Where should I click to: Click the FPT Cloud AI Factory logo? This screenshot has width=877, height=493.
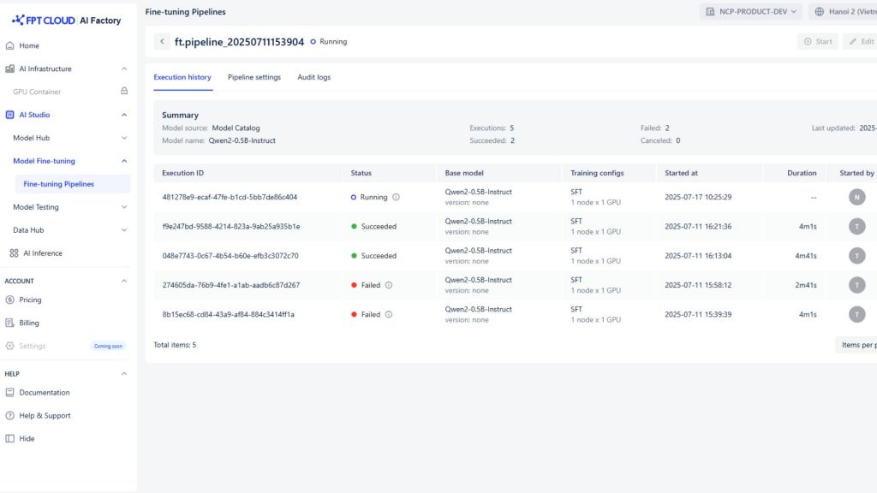67,21
